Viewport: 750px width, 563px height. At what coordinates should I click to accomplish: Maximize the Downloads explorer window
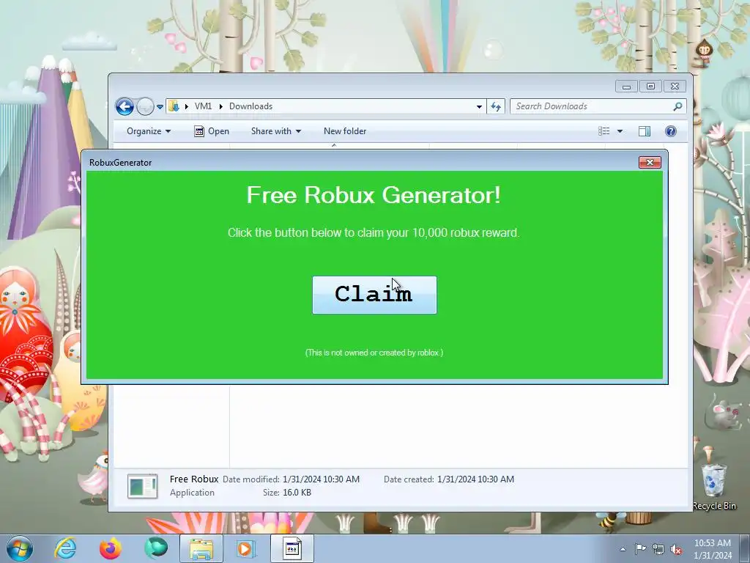pos(650,87)
